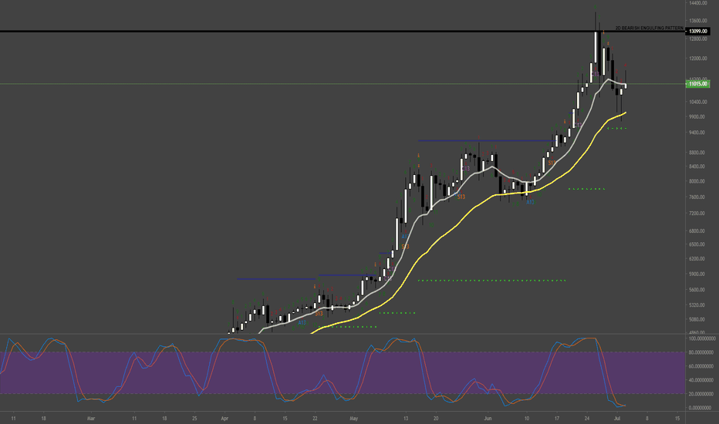This screenshot has height=424, width=719.
Task: Click the 5080.00 price axis label
Action: [697, 319]
